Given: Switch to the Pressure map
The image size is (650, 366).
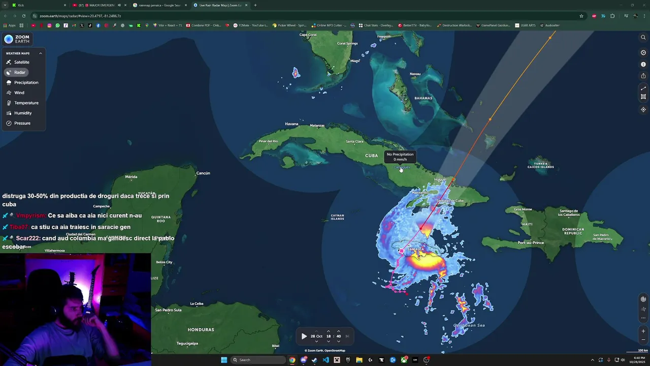Looking at the screenshot, I should coord(18,123).
